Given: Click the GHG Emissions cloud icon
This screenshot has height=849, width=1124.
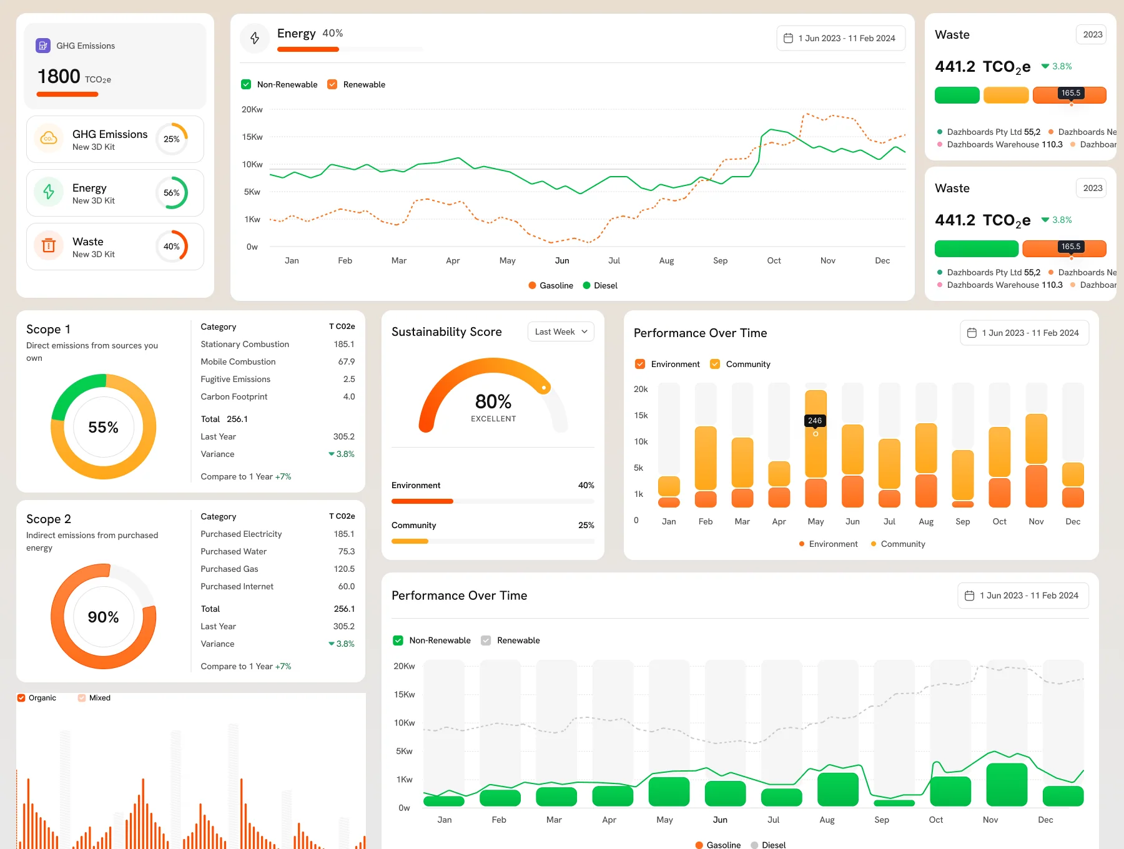Looking at the screenshot, I should (x=49, y=139).
